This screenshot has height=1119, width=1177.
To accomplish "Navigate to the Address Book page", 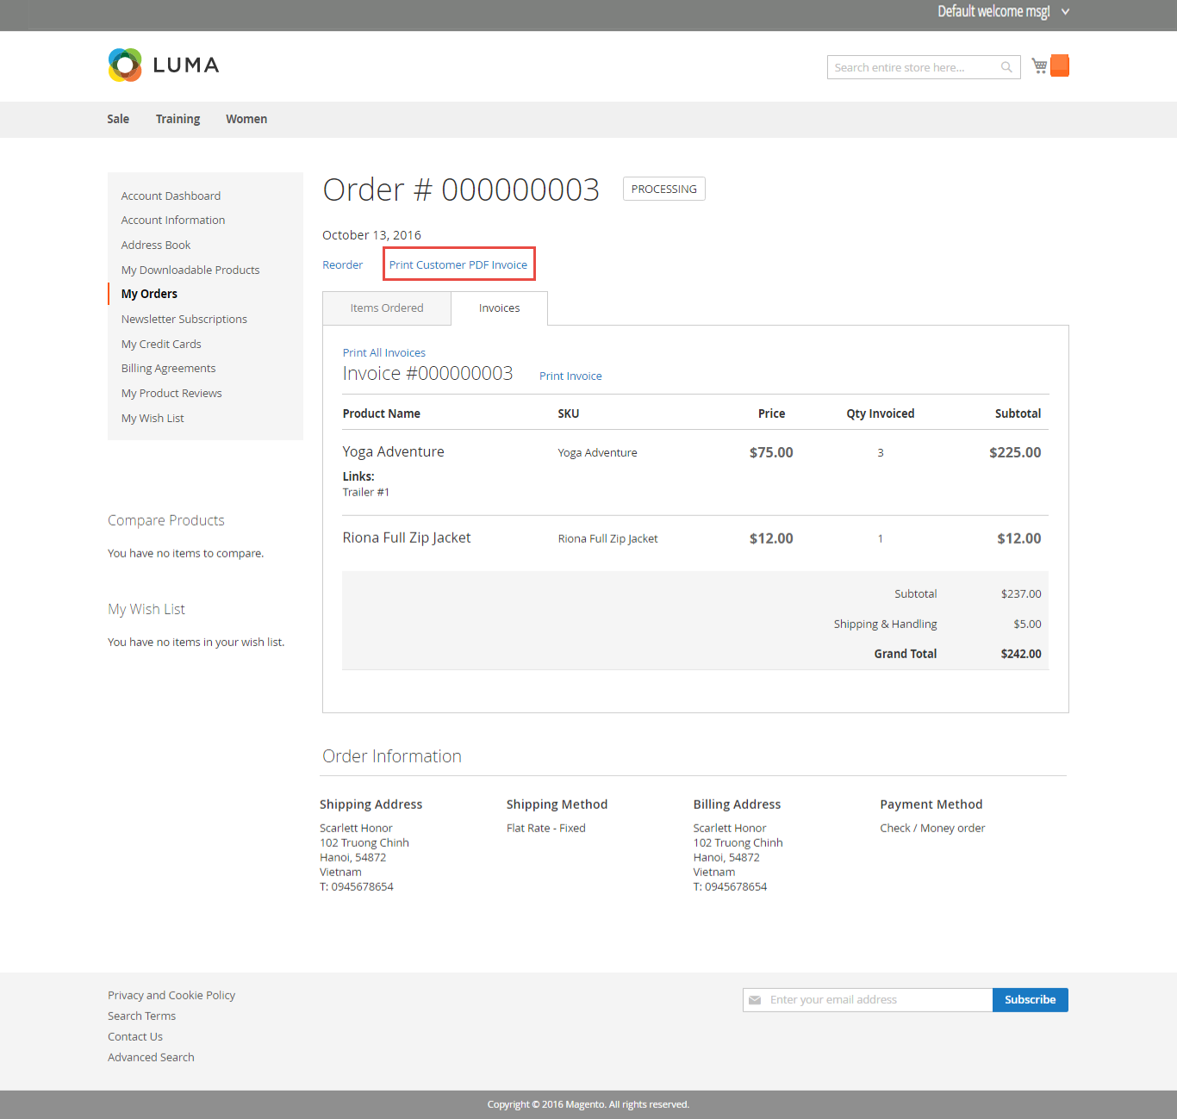I will 155,245.
